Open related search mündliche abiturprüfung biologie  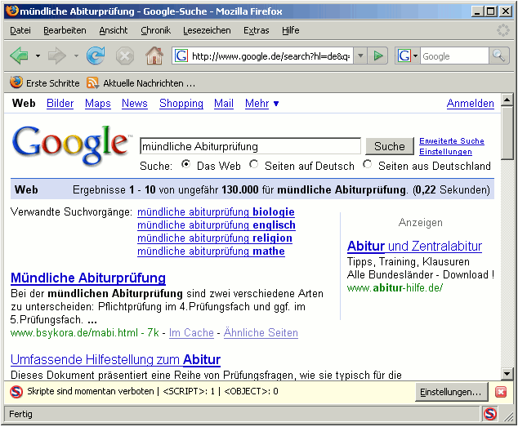click(216, 211)
